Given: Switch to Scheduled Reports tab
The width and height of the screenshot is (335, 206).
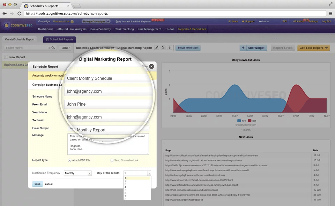Looking at the screenshot, I should tap(60, 39).
